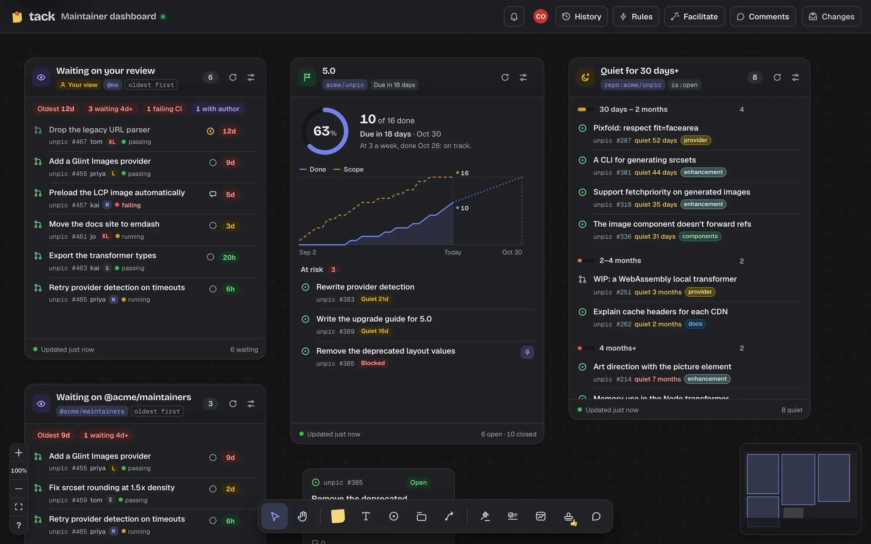Open sort dropdown on @acme/maintainers card
This screenshot has height=544, width=871.
157,411
